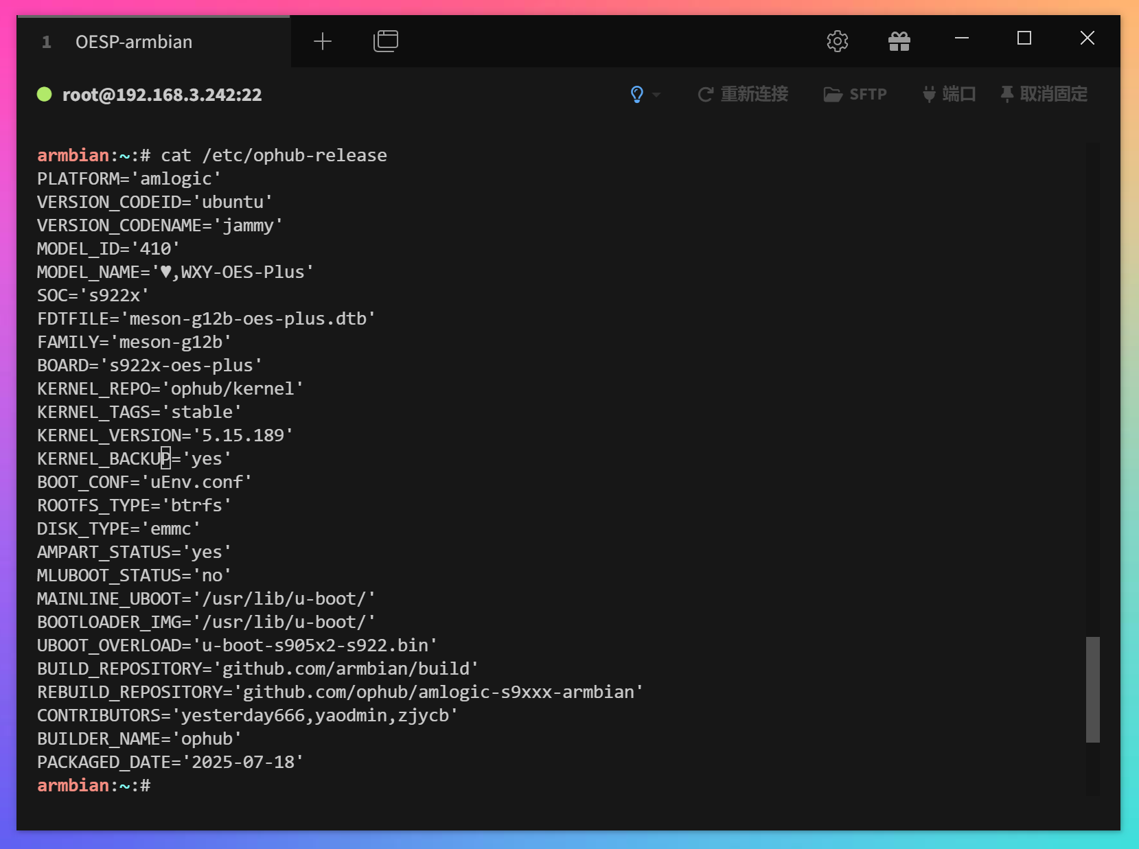Open the 端口 port forwarding panel
The image size is (1139, 849).
pyautogui.click(x=949, y=94)
